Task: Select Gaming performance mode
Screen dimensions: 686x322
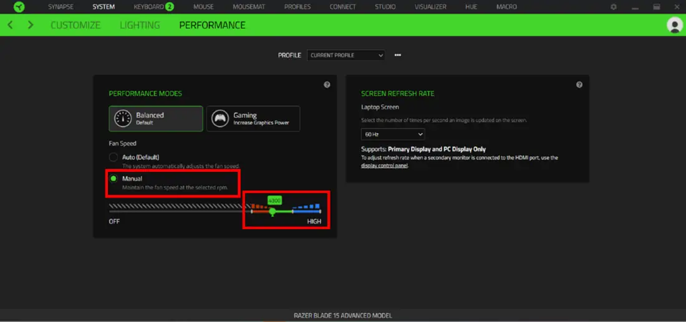Action: click(253, 118)
